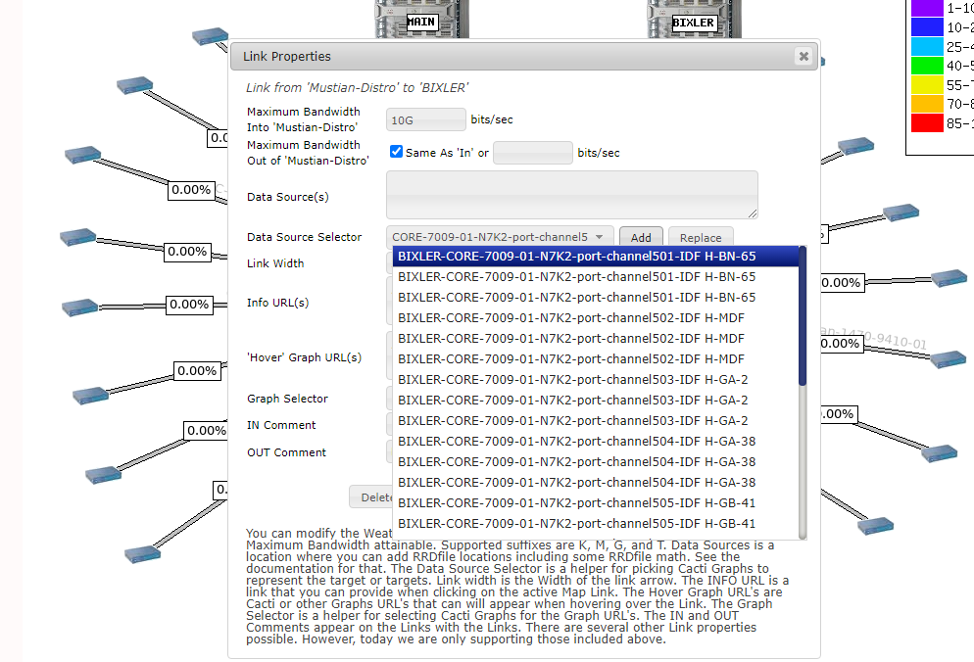
Task: Click the Delete link button
Action: pyautogui.click(x=373, y=496)
